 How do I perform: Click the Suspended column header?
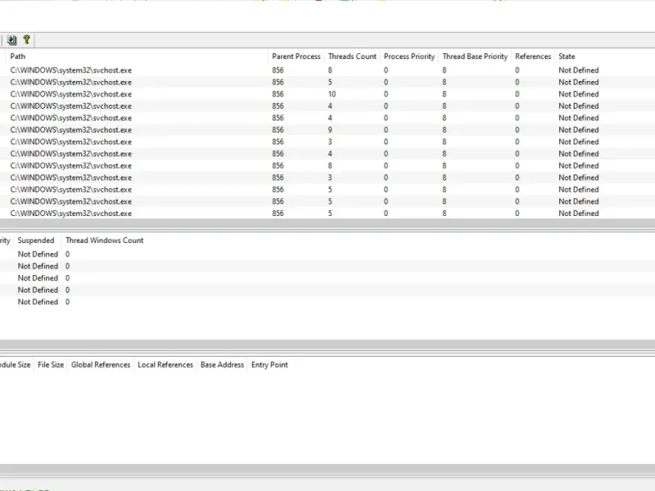pyautogui.click(x=36, y=241)
